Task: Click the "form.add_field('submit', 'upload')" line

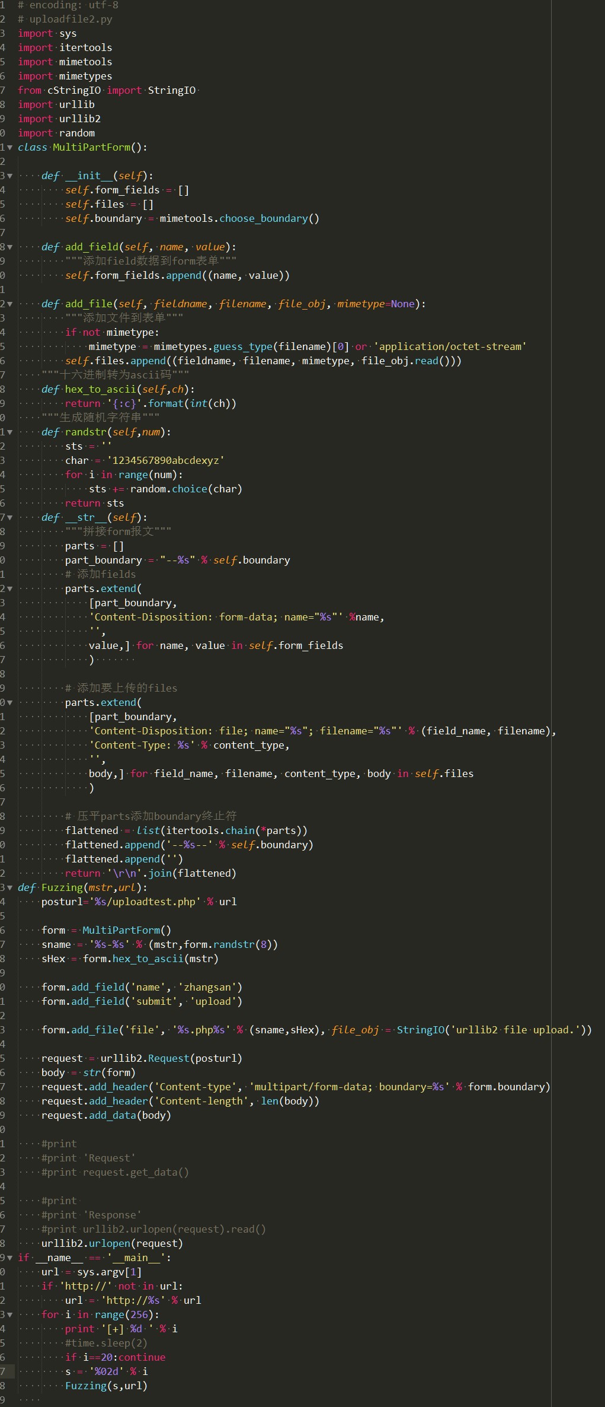Action: 142,1001
